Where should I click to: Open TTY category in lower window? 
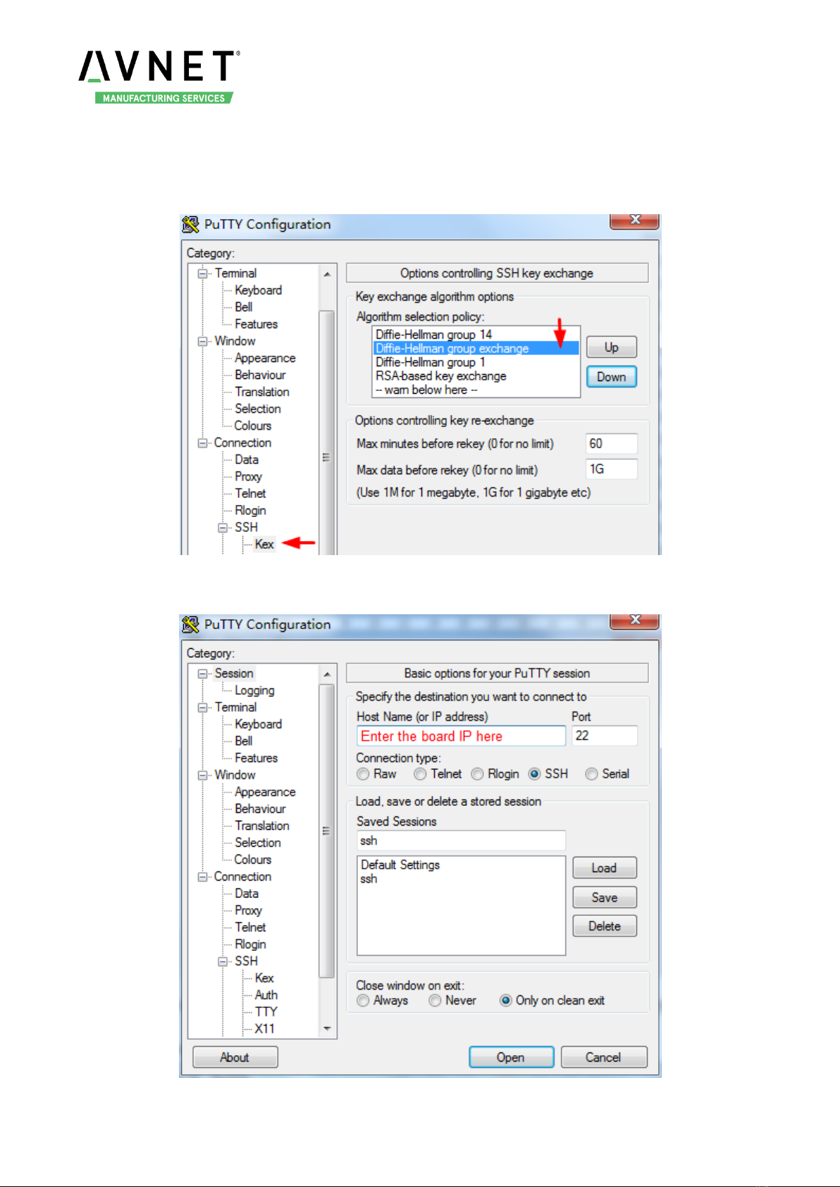coord(266,1012)
